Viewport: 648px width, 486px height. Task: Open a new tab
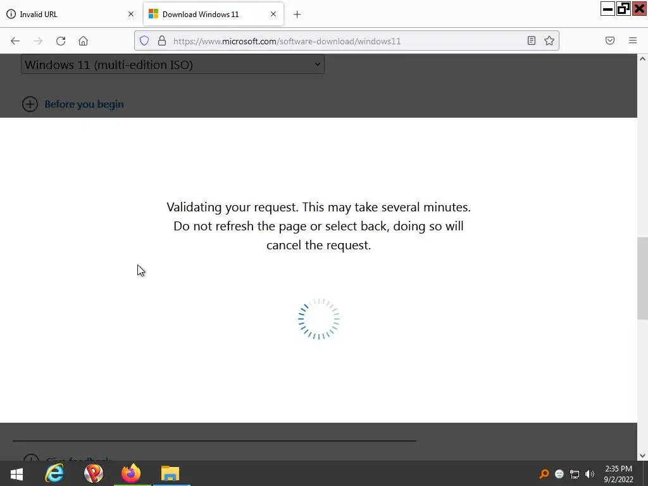pyautogui.click(x=297, y=15)
